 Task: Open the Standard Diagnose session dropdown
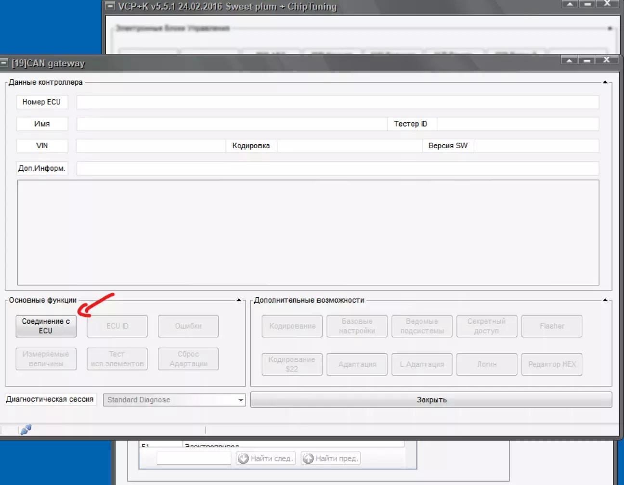pyautogui.click(x=240, y=400)
